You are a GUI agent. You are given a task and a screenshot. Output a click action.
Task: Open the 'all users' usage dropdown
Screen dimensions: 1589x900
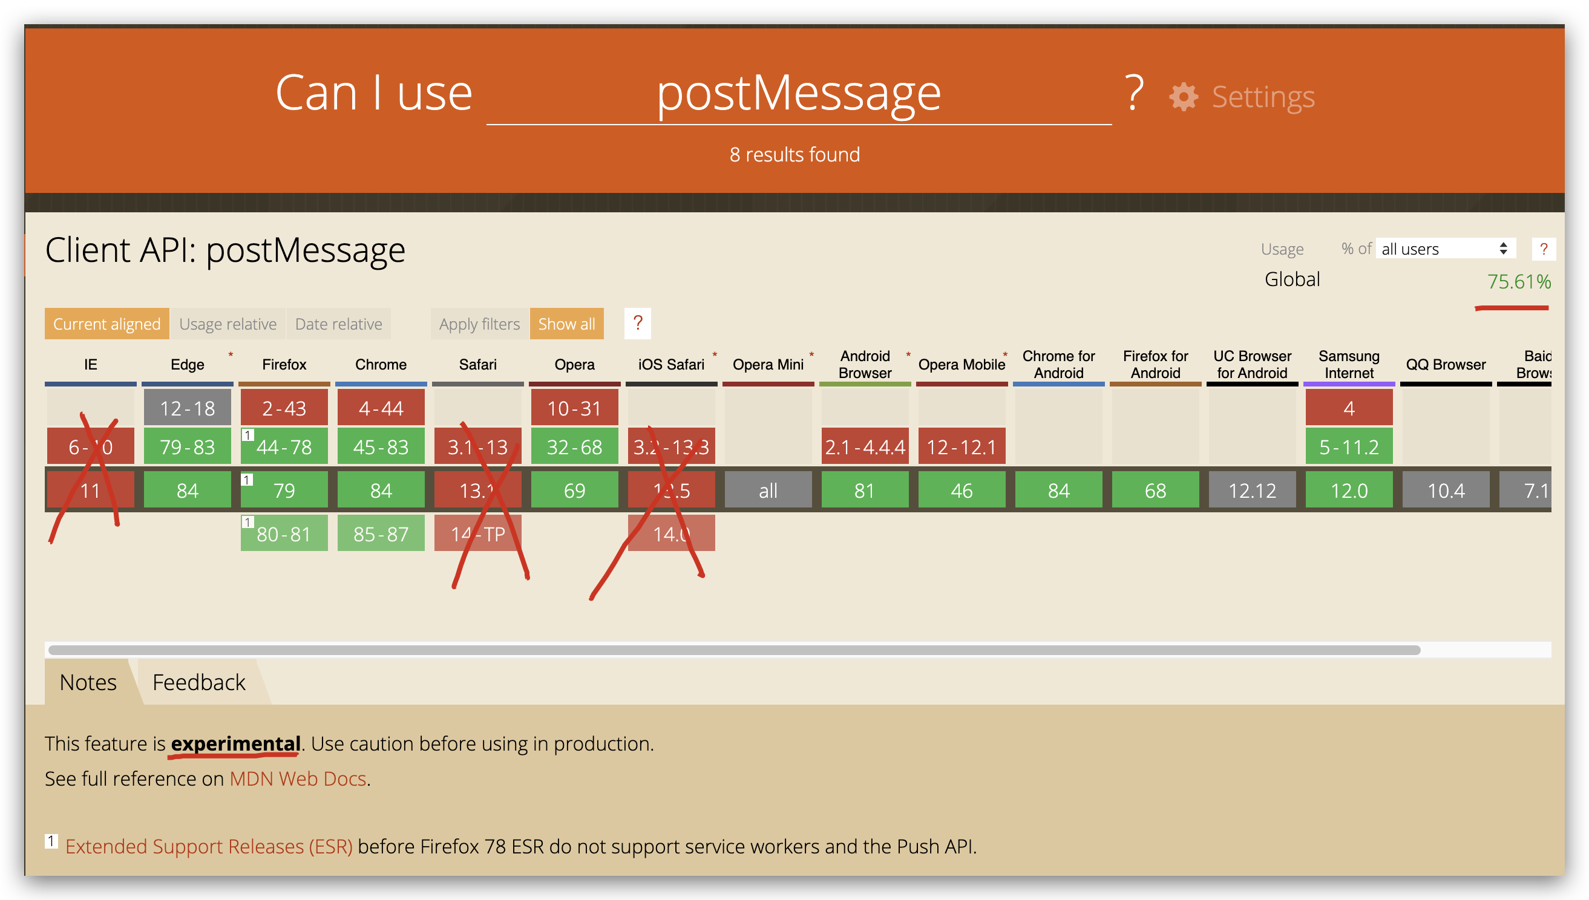(1446, 249)
